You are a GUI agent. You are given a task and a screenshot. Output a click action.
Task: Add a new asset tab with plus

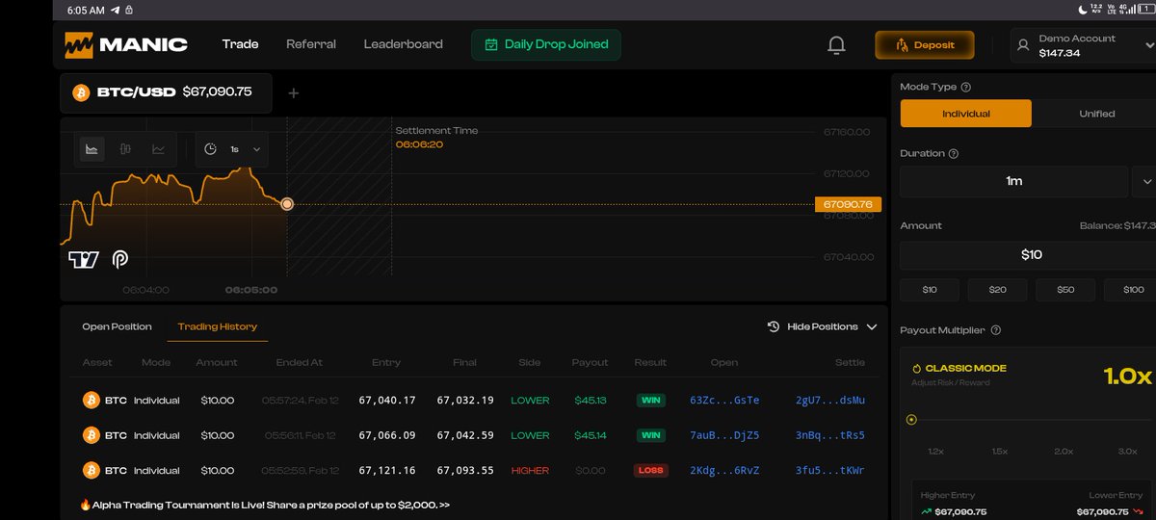pyautogui.click(x=294, y=93)
